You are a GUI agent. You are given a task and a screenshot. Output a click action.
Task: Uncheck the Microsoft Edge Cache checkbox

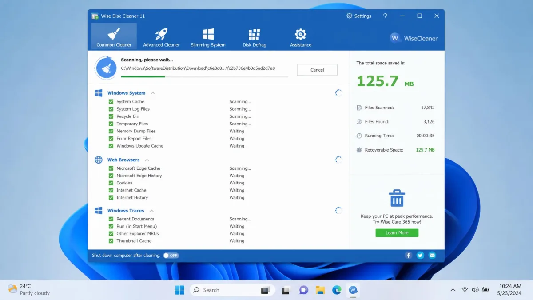111,168
